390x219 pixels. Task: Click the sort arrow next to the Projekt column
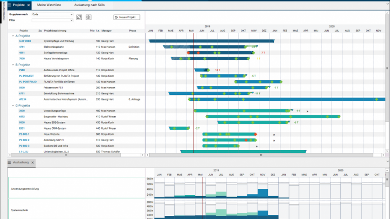(x=40, y=31)
